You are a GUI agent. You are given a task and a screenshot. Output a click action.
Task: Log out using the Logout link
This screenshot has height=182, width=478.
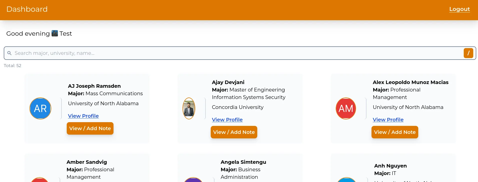(459, 9)
